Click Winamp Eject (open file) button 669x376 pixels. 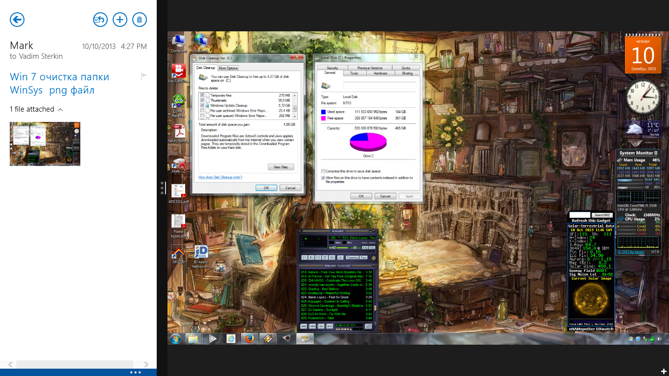340,257
